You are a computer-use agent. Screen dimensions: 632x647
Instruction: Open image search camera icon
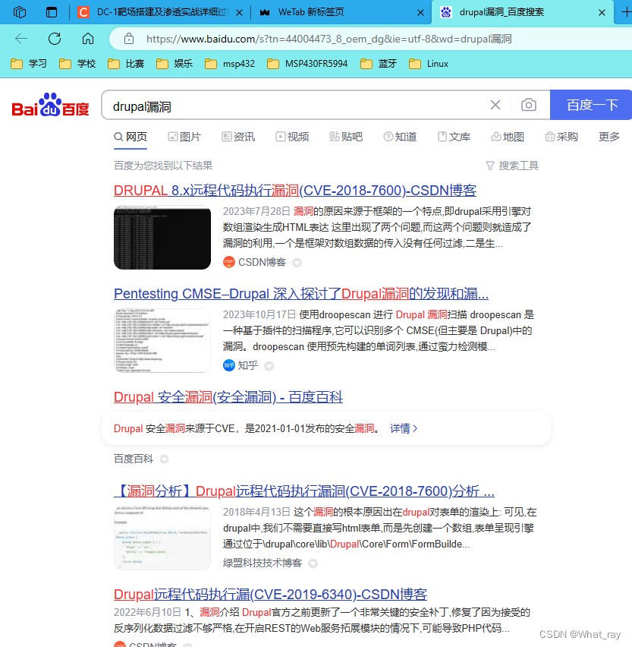(529, 105)
